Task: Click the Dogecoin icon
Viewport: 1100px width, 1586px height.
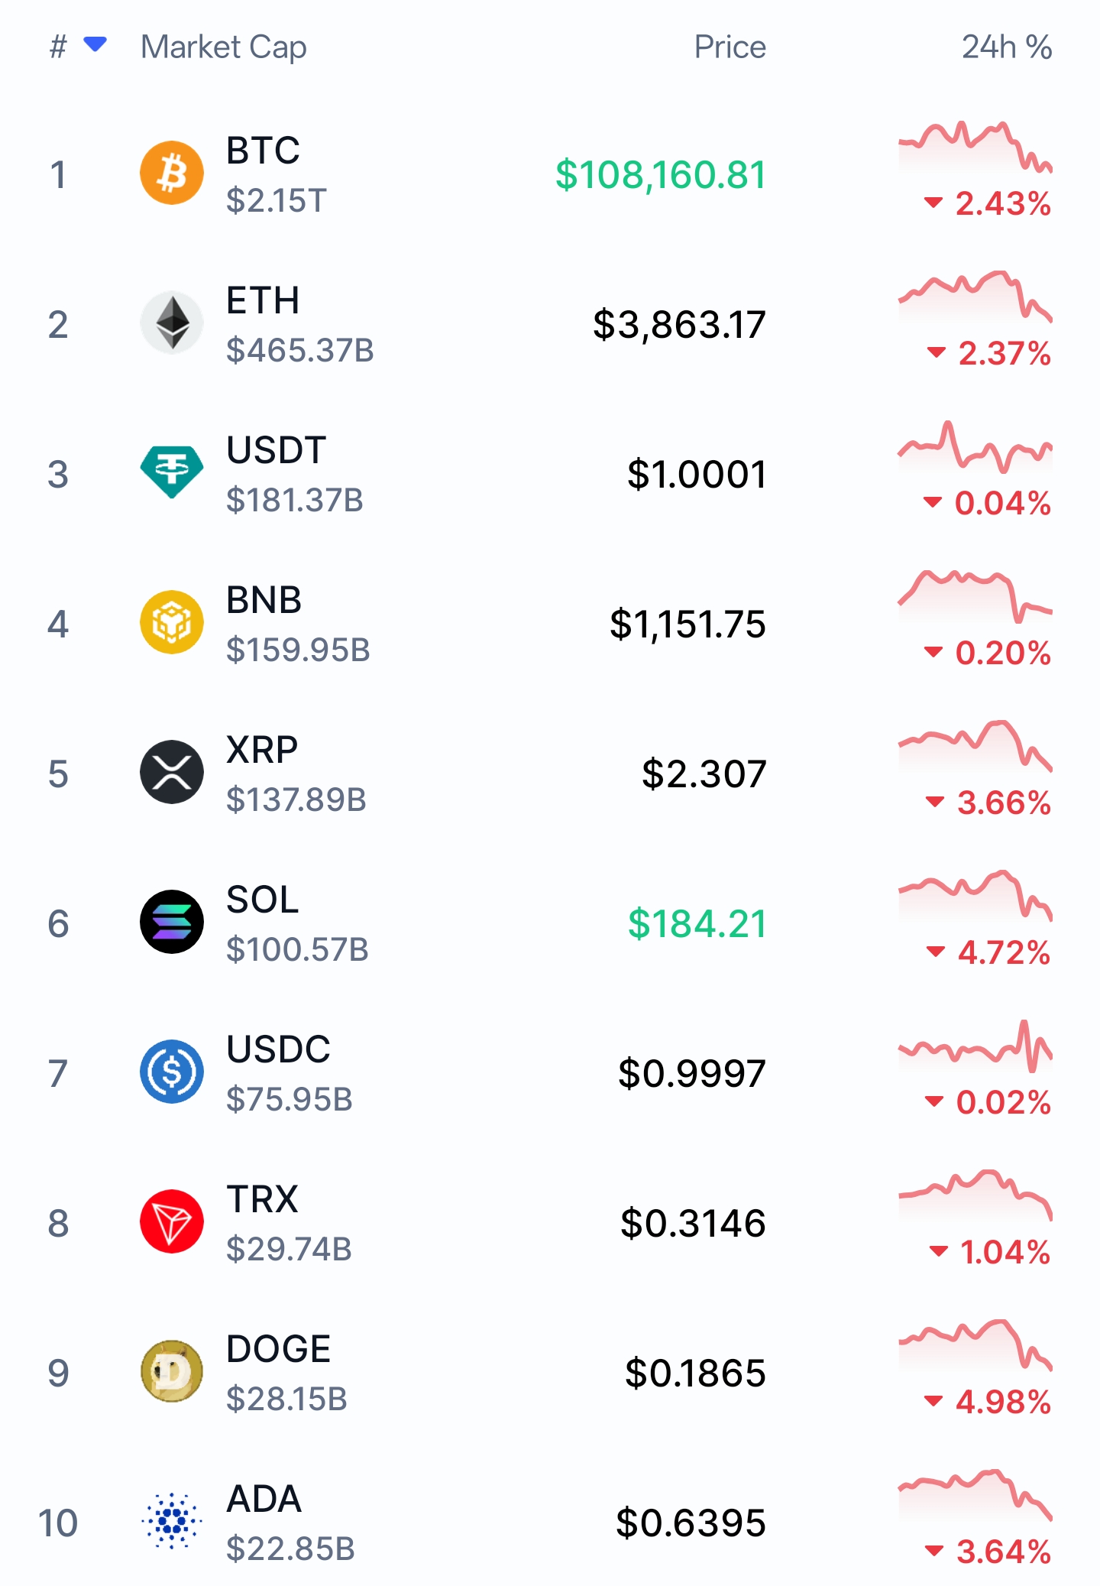Action: 172,1371
